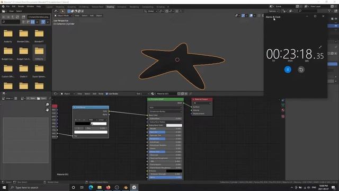339x191 pixels.
Task: Go forward in file browser history
Action: (x=8, y=16)
